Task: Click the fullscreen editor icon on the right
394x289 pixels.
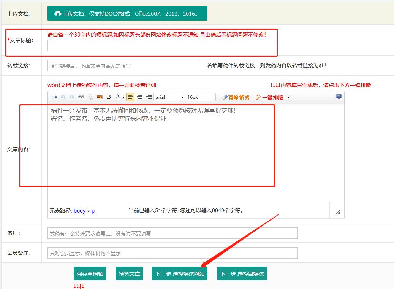Action: [x=338, y=97]
